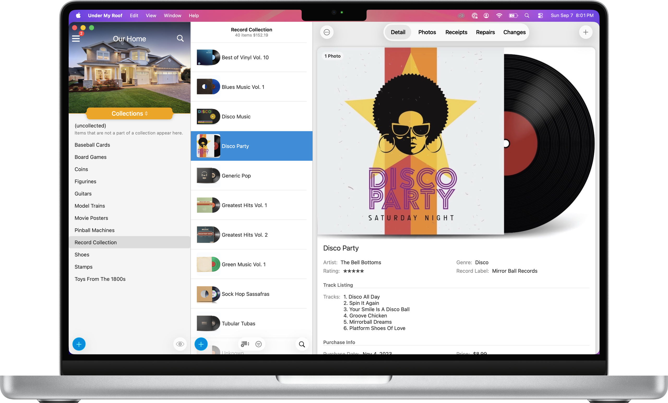The height and width of the screenshot is (403, 668).
Task: Click the plus button at top right of detail pane
Action: pyautogui.click(x=586, y=32)
